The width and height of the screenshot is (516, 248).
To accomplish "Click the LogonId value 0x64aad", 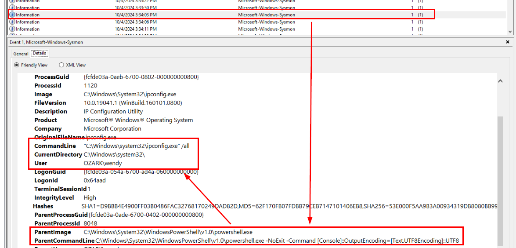I will (x=94, y=180).
